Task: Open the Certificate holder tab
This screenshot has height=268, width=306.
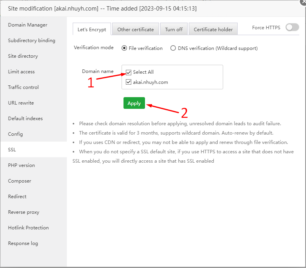Action: pyautogui.click(x=213, y=29)
